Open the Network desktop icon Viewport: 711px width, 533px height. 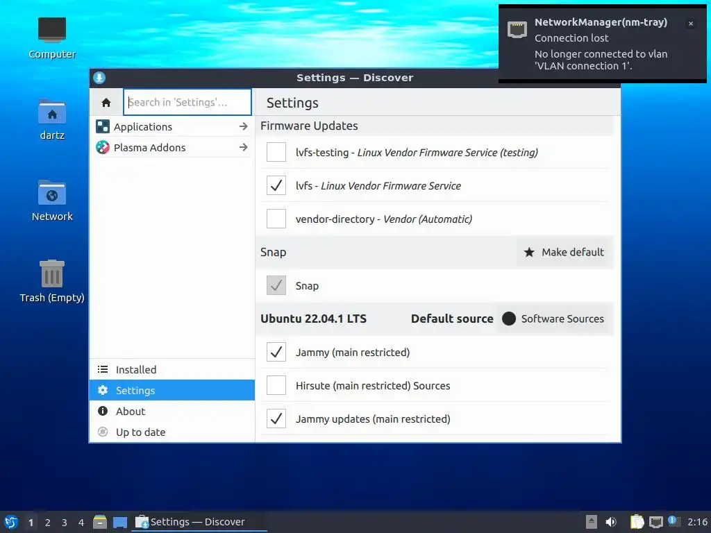click(52, 201)
